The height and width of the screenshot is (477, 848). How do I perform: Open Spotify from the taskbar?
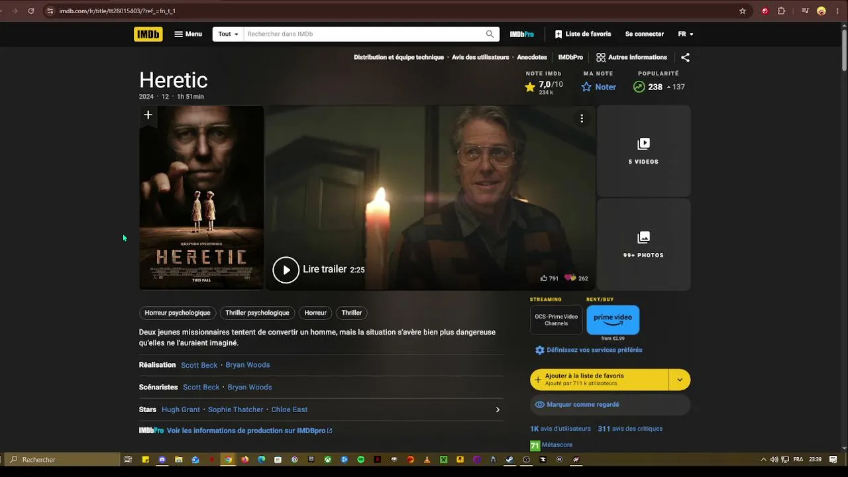point(361,460)
